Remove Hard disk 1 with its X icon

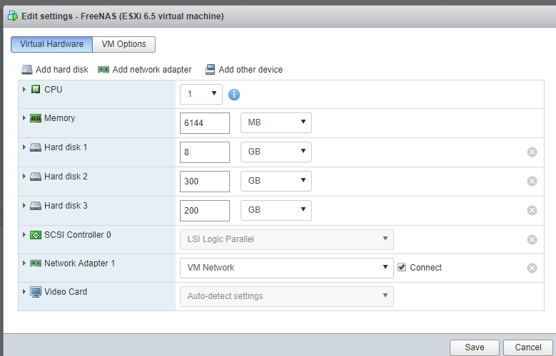click(532, 152)
